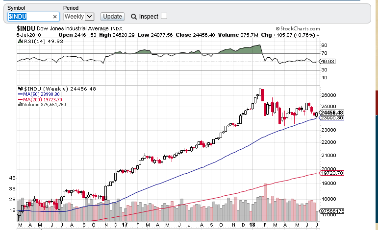The width and height of the screenshot is (378, 230).
Task: Click the 70 level label on RSI axis
Action: point(324,53)
